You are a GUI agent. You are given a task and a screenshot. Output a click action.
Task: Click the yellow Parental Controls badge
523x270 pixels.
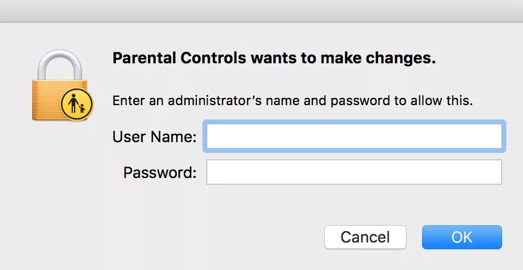pyautogui.click(x=78, y=104)
